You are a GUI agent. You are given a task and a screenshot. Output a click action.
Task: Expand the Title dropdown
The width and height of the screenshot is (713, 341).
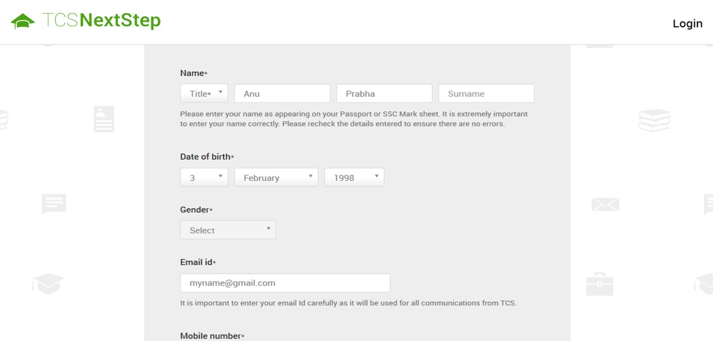(204, 93)
